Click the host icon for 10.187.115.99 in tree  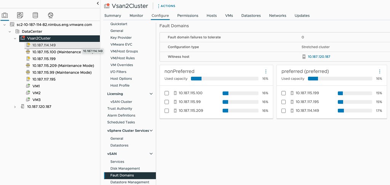[x=28, y=73]
